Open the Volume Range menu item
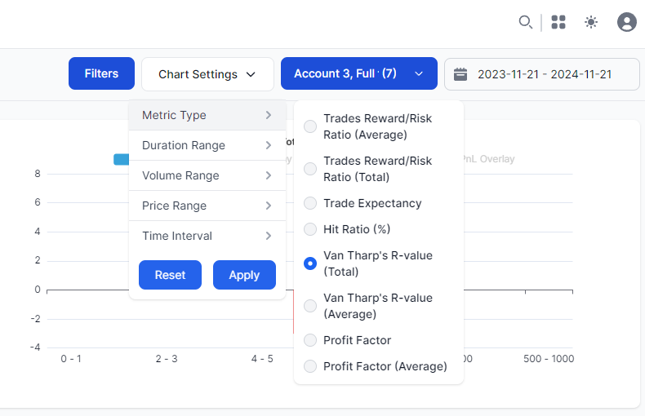Image resolution: width=645 pixels, height=416 pixels. (207, 175)
